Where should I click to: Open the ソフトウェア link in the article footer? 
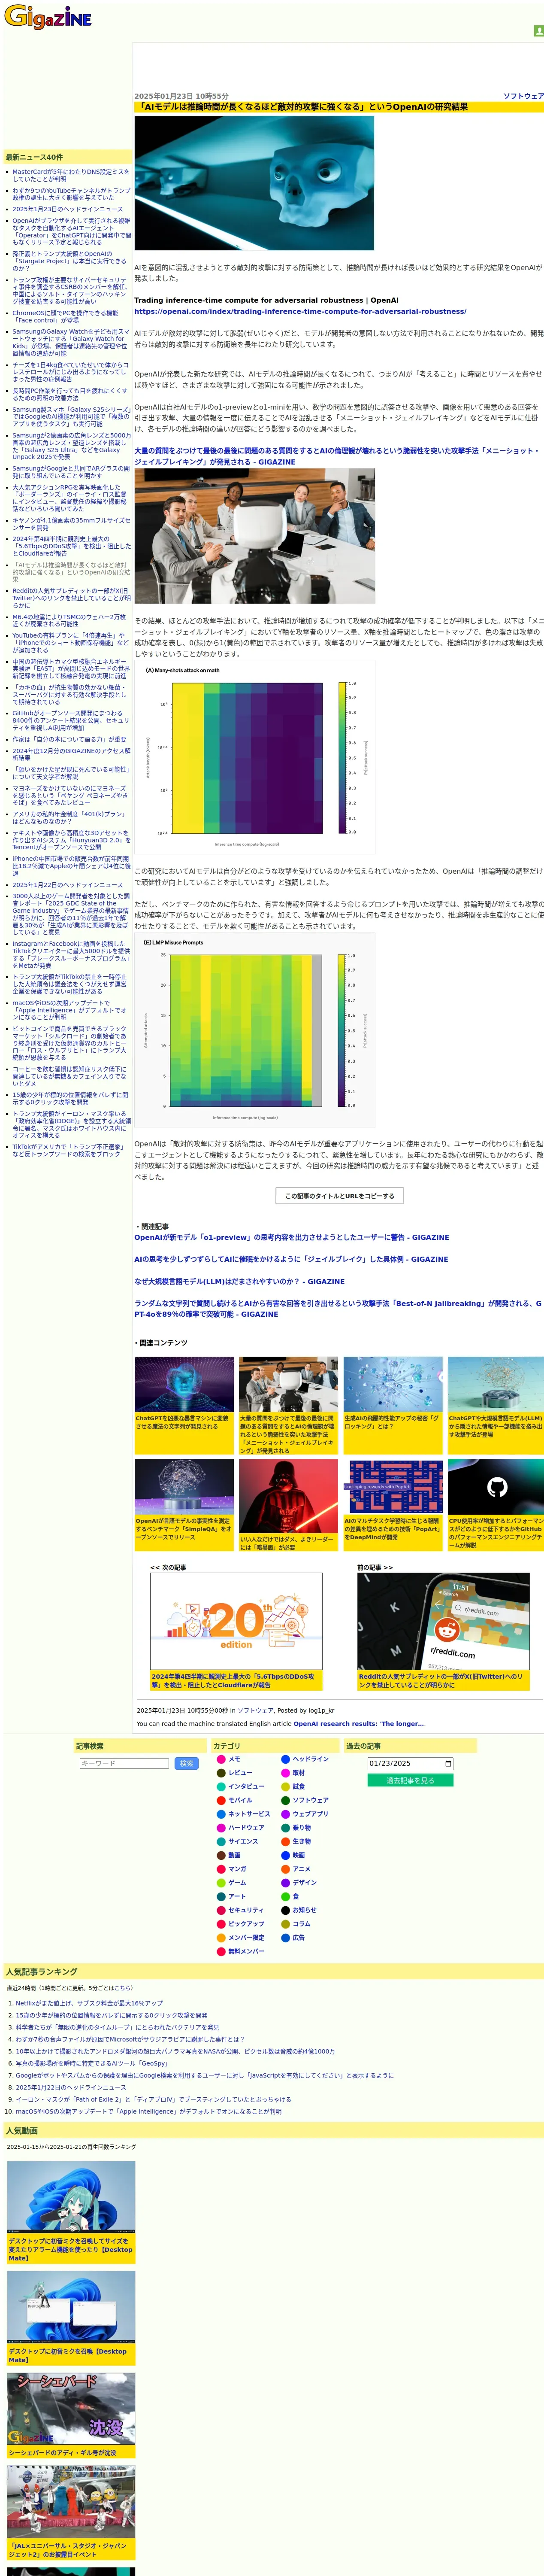255,1711
